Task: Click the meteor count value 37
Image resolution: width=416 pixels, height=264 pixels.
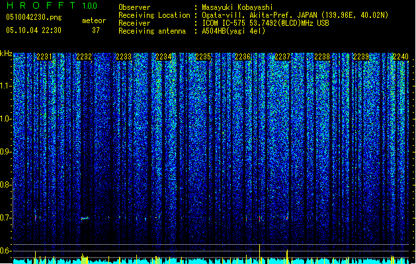Action: [x=96, y=30]
